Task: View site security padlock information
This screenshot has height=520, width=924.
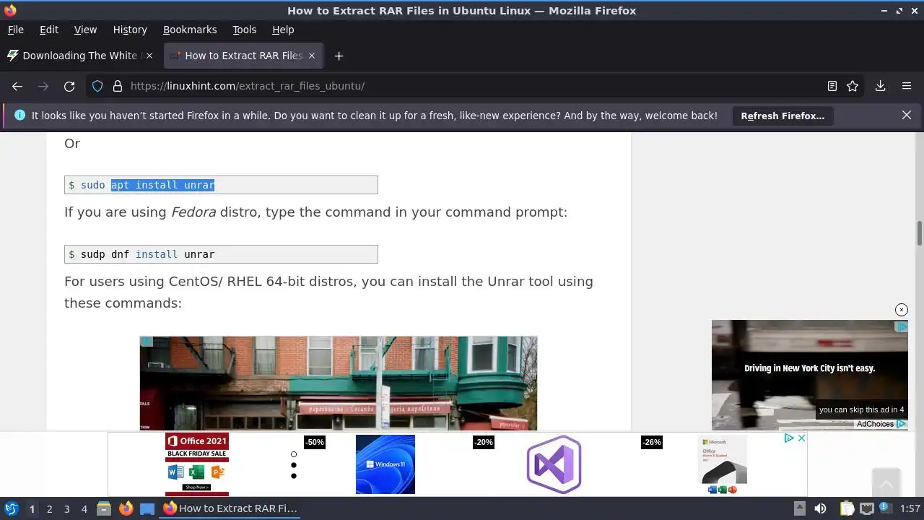Action: (x=118, y=86)
